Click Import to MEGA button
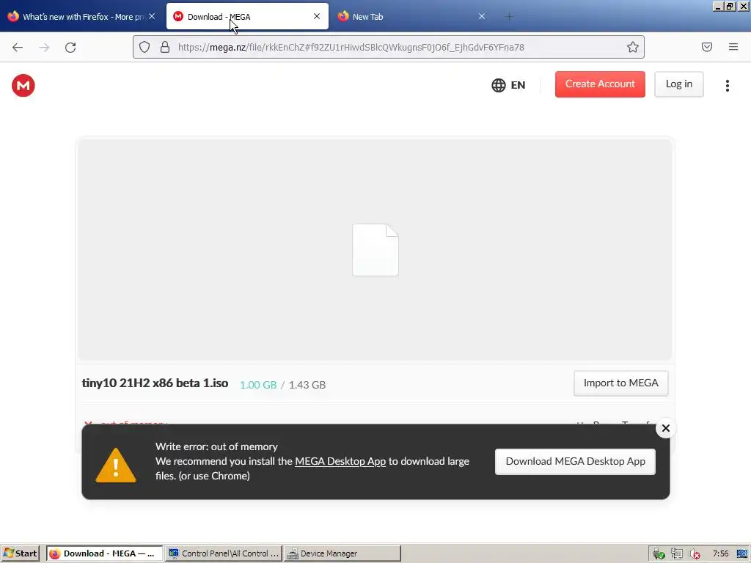The image size is (751, 563). [620, 383]
